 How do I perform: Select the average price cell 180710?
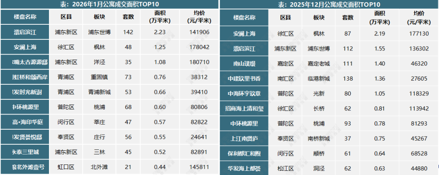tap(199, 62)
